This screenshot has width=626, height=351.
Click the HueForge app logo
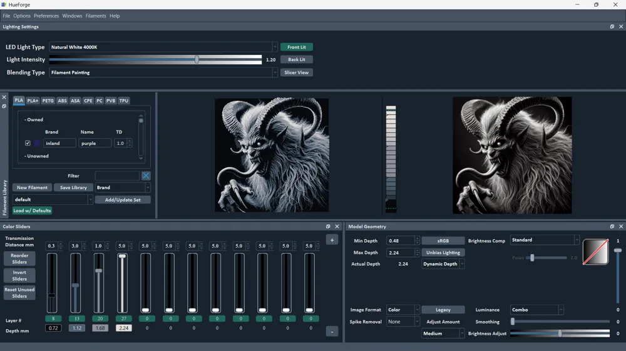(x=4, y=4)
